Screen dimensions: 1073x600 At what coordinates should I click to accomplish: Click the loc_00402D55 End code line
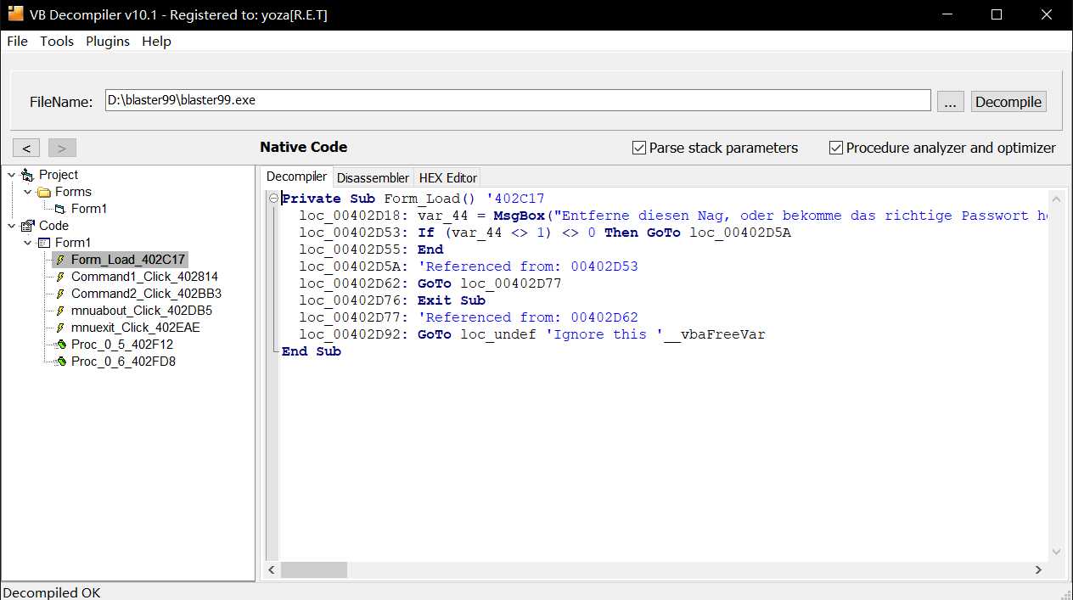click(371, 250)
